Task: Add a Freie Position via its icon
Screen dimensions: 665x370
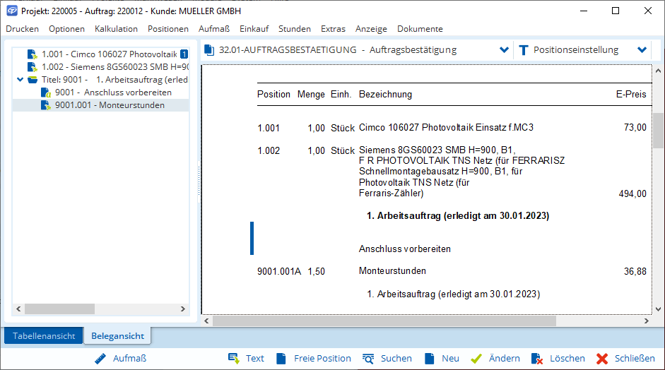Action: 281,359
